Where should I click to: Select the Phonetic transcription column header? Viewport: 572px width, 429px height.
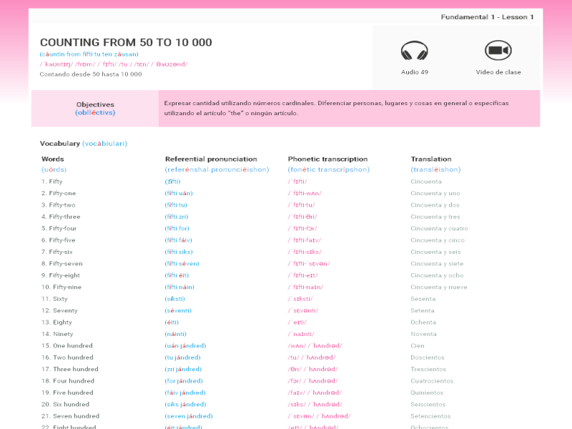pos(327,159)
